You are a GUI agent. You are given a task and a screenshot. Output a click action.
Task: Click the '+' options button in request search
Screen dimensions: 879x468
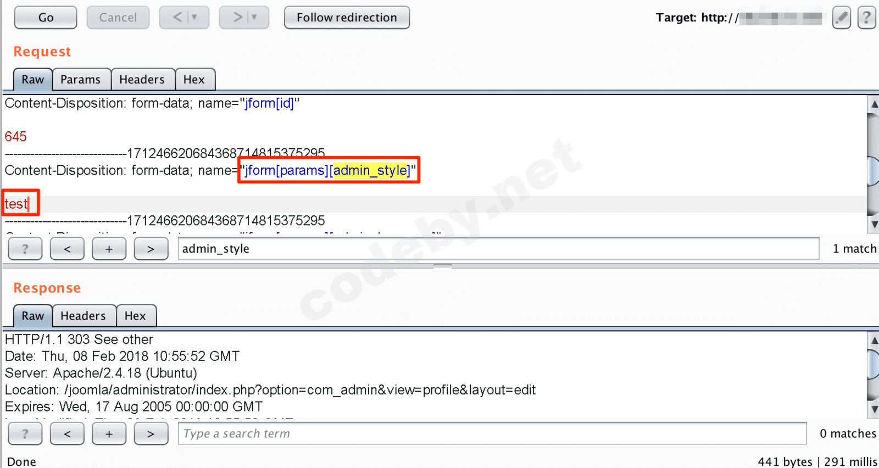[x=109, y=249]
